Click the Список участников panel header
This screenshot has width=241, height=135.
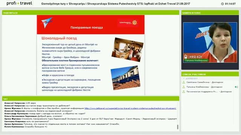pos(210,74)
